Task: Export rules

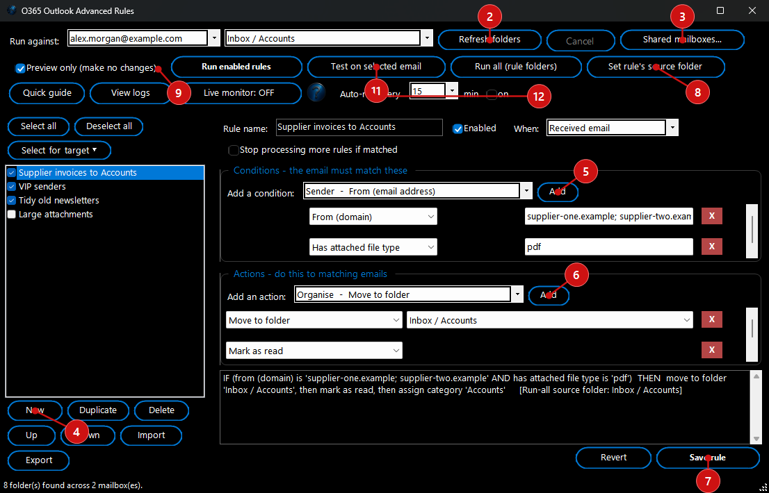Action: click(x=39, y=460)
